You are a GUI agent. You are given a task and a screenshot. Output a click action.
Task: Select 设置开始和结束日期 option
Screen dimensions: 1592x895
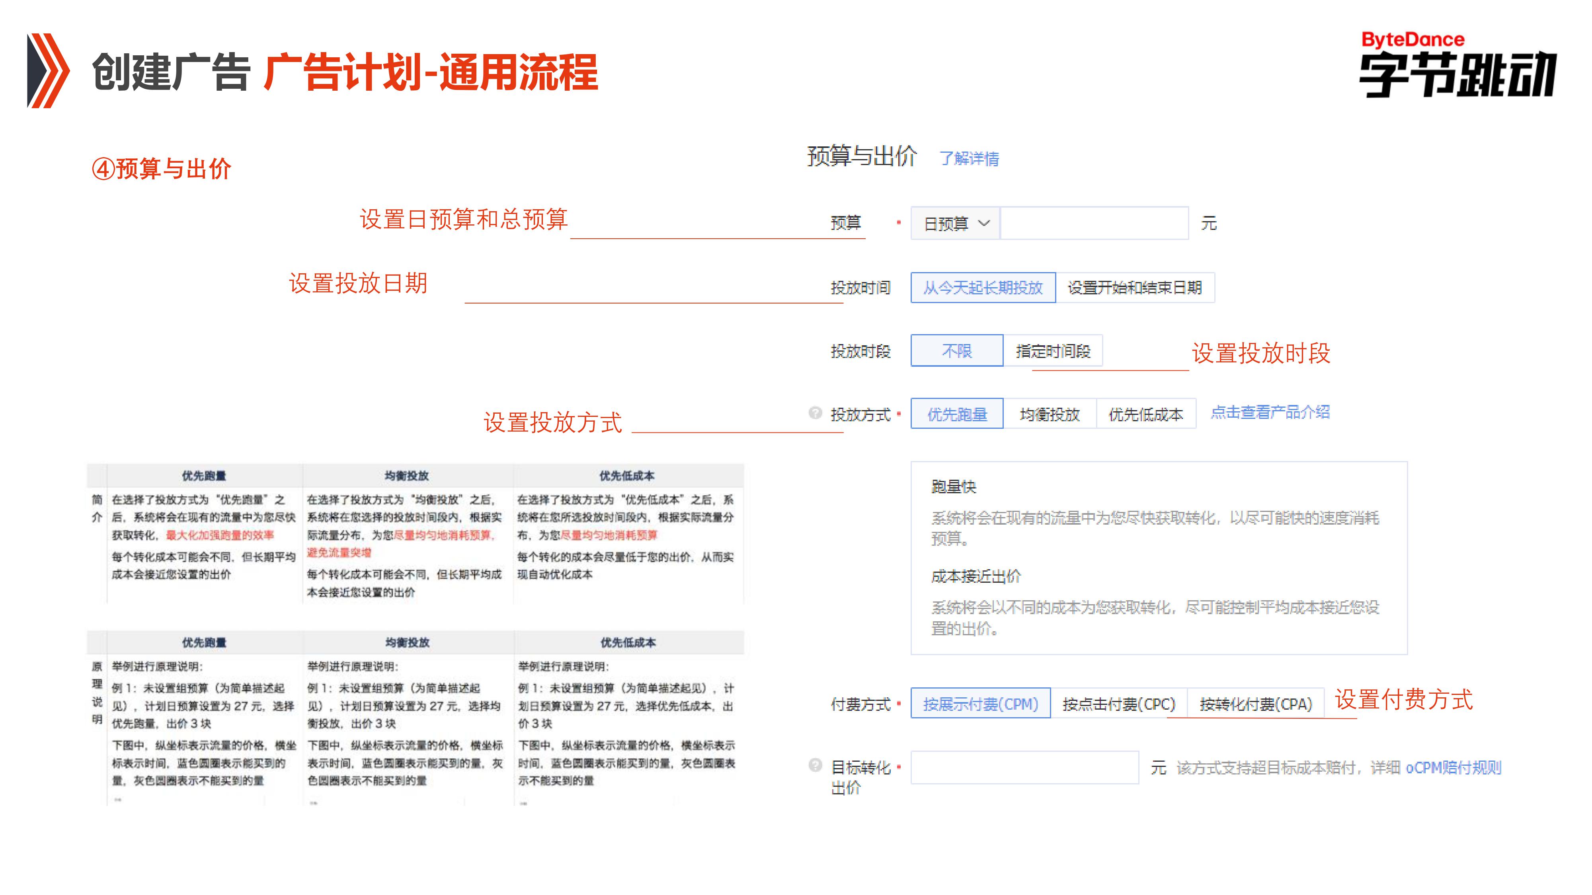click(x=1135, y=288)
